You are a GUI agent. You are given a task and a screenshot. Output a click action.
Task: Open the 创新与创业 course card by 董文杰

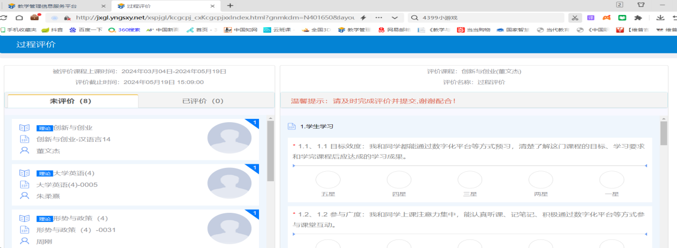pos(107,139)
